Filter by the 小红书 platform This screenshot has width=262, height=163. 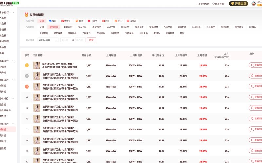(92, 21)
